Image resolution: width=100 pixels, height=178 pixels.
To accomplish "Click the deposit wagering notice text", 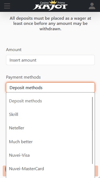I will pos(50,23).
